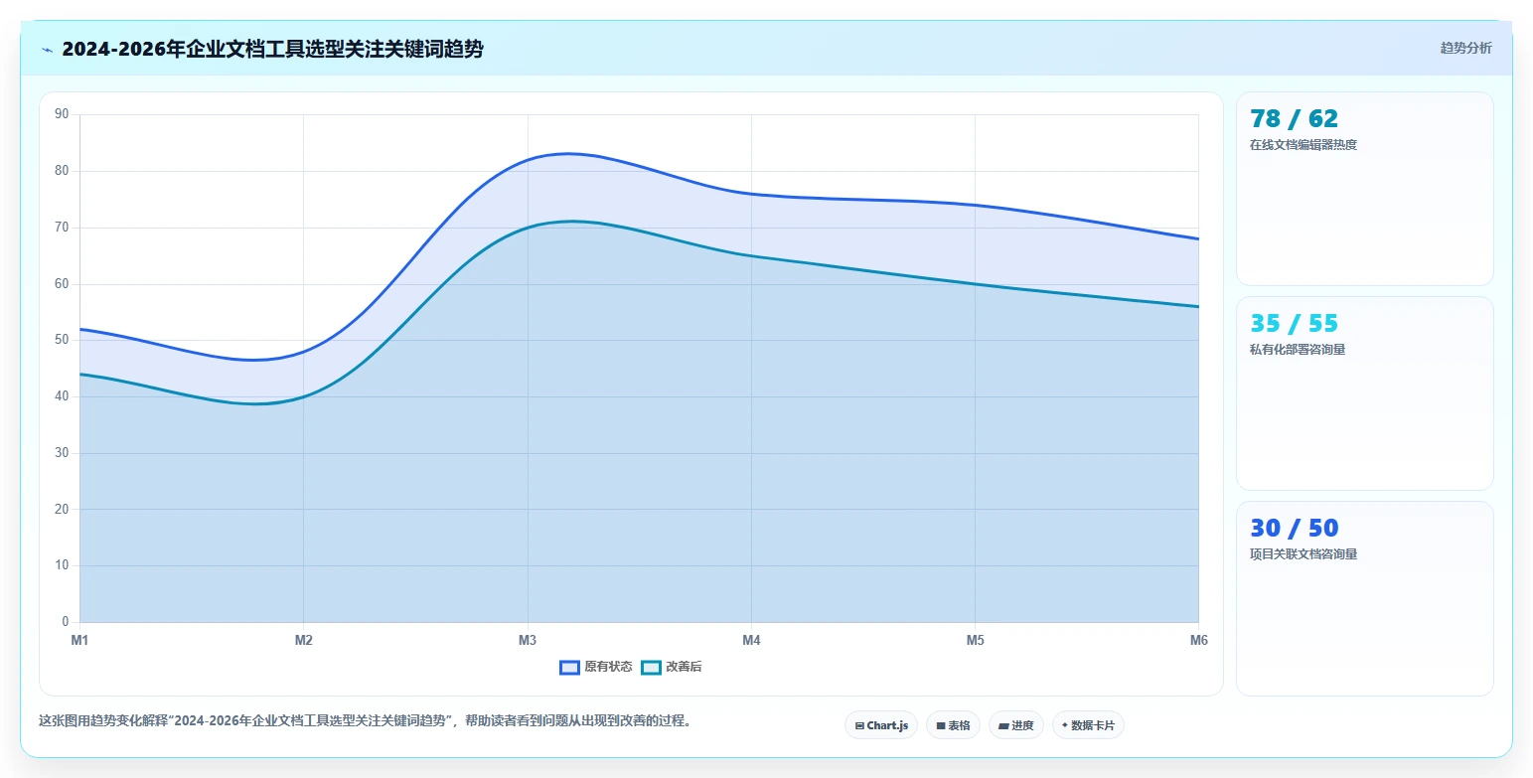Viewport: 1533px width, 778px height.
Task: Click the 进度 tag
Action: pyautogui.click(x=1016, y=725)
